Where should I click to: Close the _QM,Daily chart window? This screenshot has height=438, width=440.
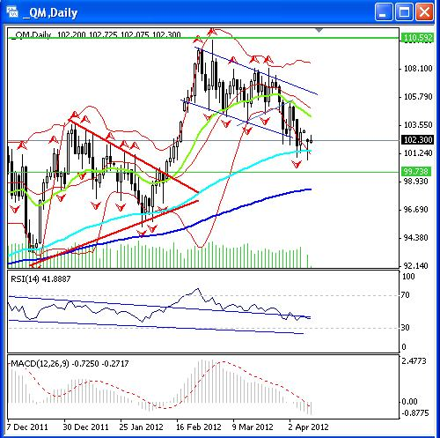pyautogui.click(x=424, y=12)
